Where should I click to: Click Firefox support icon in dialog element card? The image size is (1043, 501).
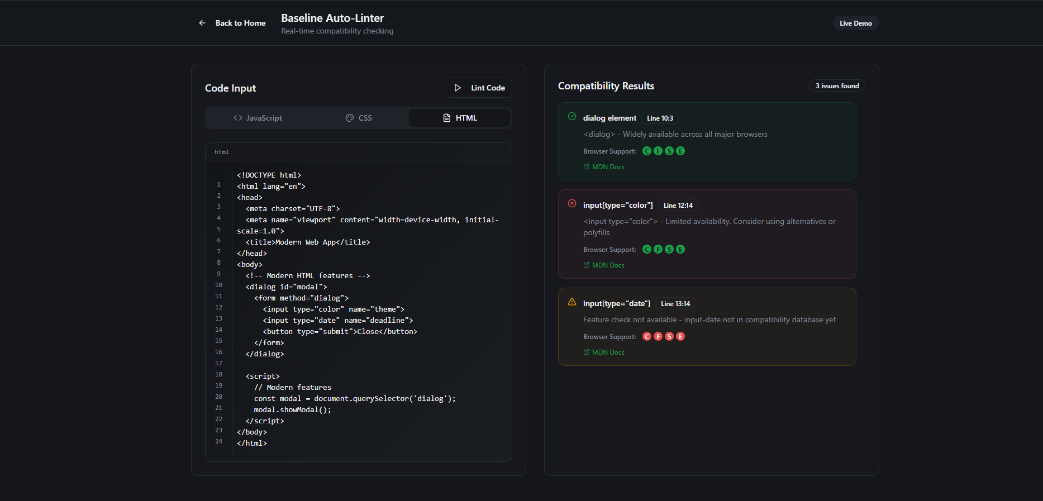(658, 151)
